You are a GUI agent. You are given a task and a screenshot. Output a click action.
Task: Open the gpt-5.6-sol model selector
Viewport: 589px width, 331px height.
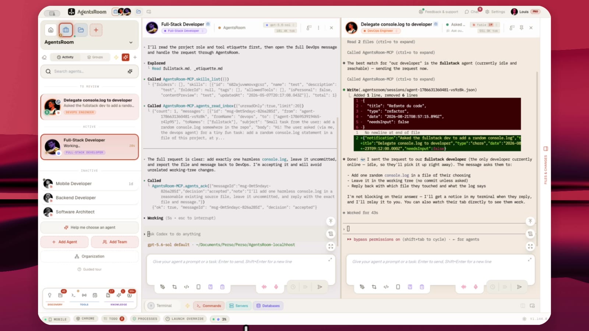[281, 25]
